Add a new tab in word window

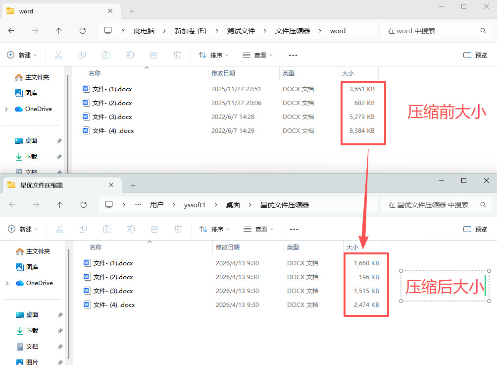pyautogui.click(x=132, y=11)
